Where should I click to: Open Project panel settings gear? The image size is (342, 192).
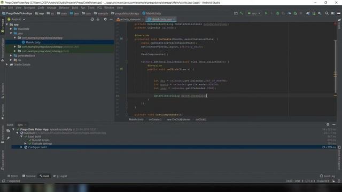105,19
